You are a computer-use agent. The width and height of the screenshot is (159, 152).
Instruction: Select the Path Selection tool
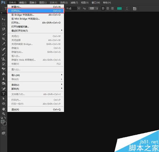tap(3, 99)
